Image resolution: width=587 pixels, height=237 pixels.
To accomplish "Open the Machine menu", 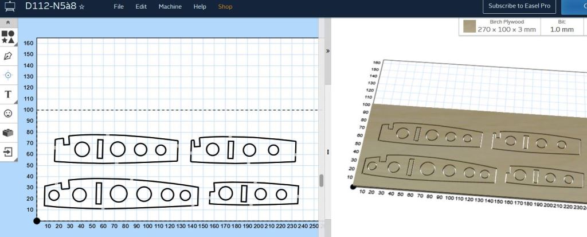I will click(170, 7).
